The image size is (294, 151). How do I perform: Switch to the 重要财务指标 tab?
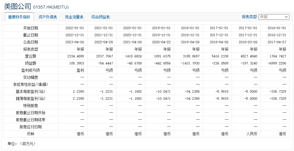(19, 17)
